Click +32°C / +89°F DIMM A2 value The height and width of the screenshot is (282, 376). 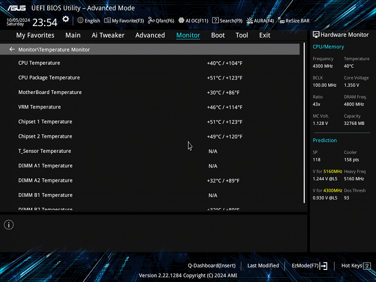[x=223, y=181]
